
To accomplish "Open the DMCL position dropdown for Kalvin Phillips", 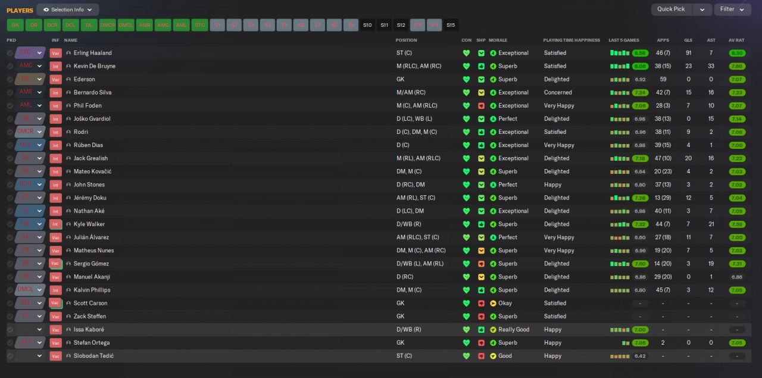I will point(30,290).
